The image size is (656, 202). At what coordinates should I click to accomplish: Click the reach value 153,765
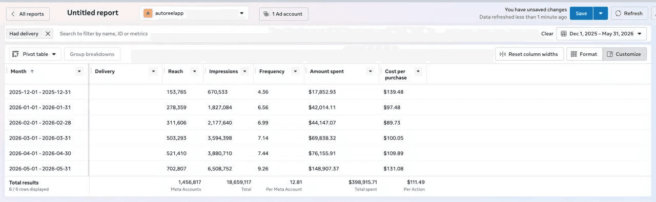(176, 92)
